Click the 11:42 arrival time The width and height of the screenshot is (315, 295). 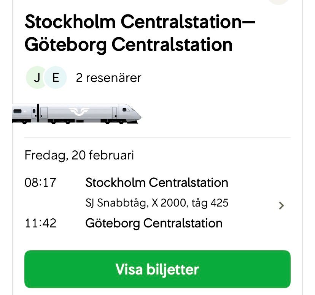40,223
